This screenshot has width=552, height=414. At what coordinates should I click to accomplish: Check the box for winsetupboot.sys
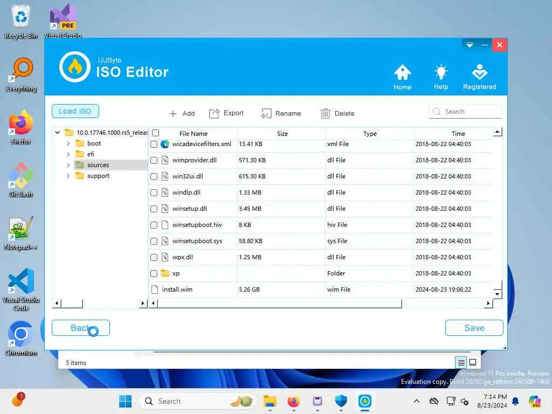tap(154, 241)
